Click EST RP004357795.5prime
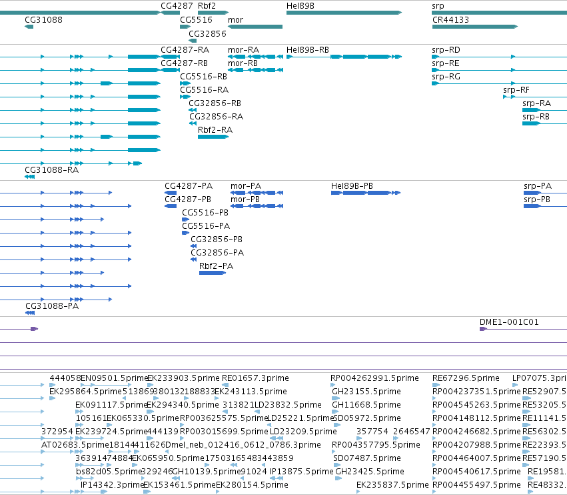The height and width of the screenshot is (495, 567). click(376, 445)
